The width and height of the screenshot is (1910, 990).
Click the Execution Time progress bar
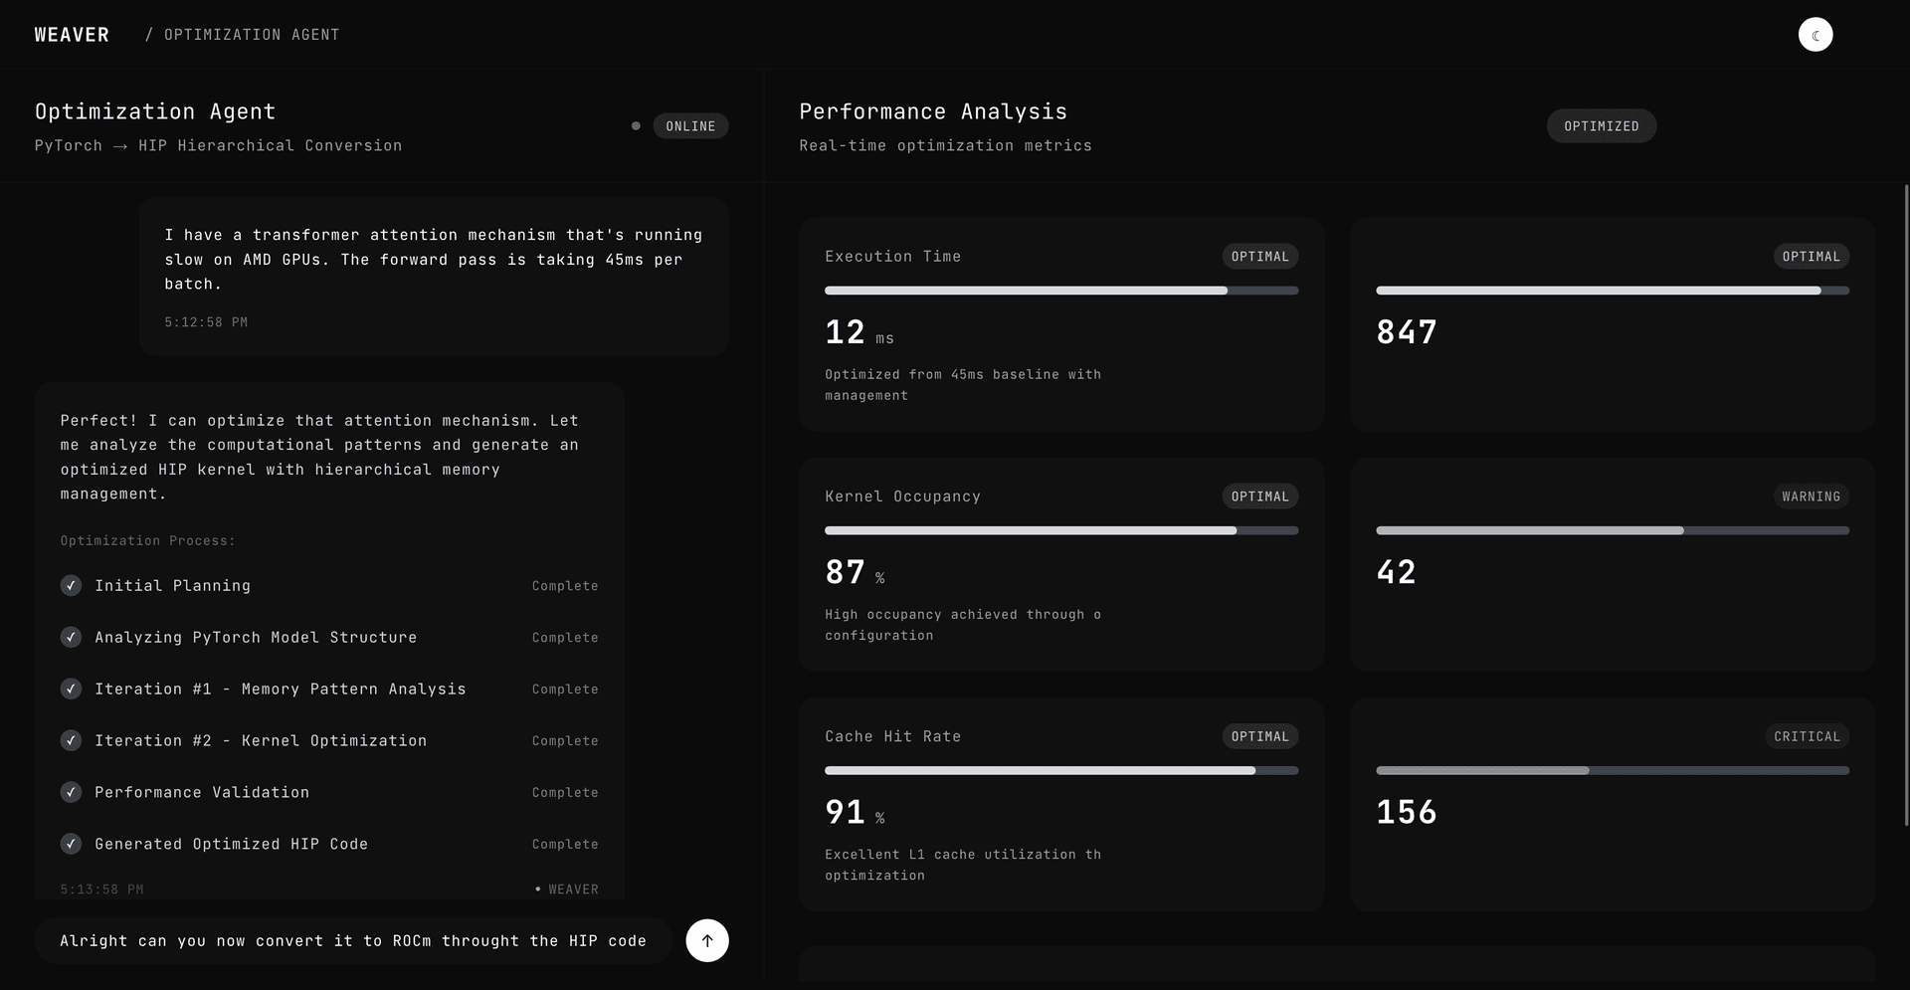(1060, 291)
